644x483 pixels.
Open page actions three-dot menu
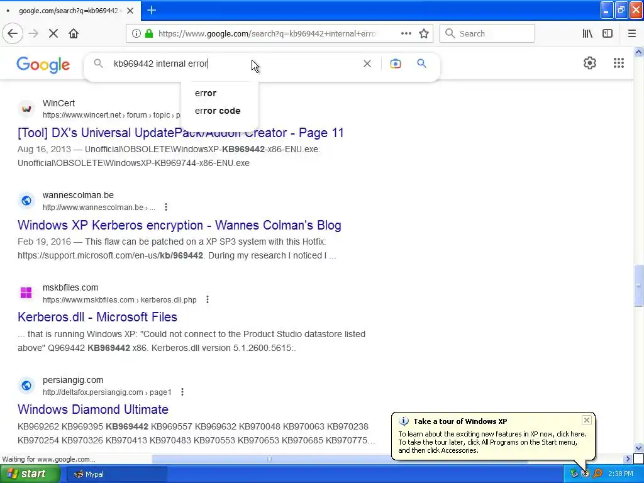click(x=406, y=34)
